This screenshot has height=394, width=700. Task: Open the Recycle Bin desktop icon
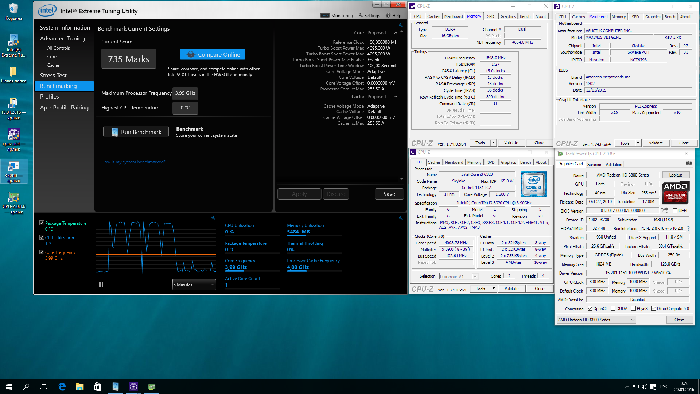coord(13,12)
